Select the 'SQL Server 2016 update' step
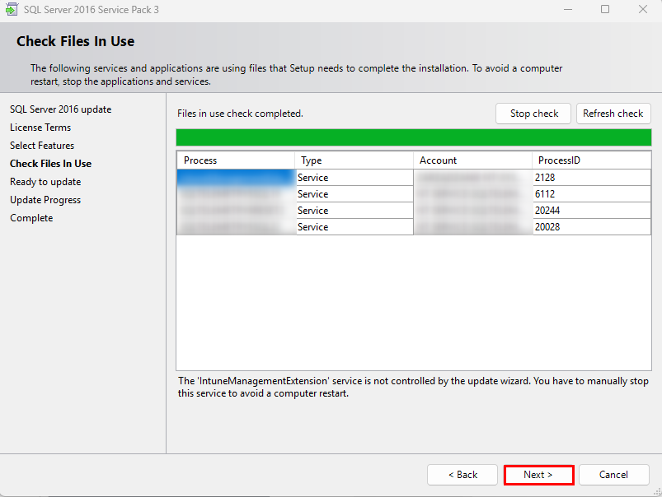Image resolution: width=662 pixels, height=497 pixels. coord(61,109)
